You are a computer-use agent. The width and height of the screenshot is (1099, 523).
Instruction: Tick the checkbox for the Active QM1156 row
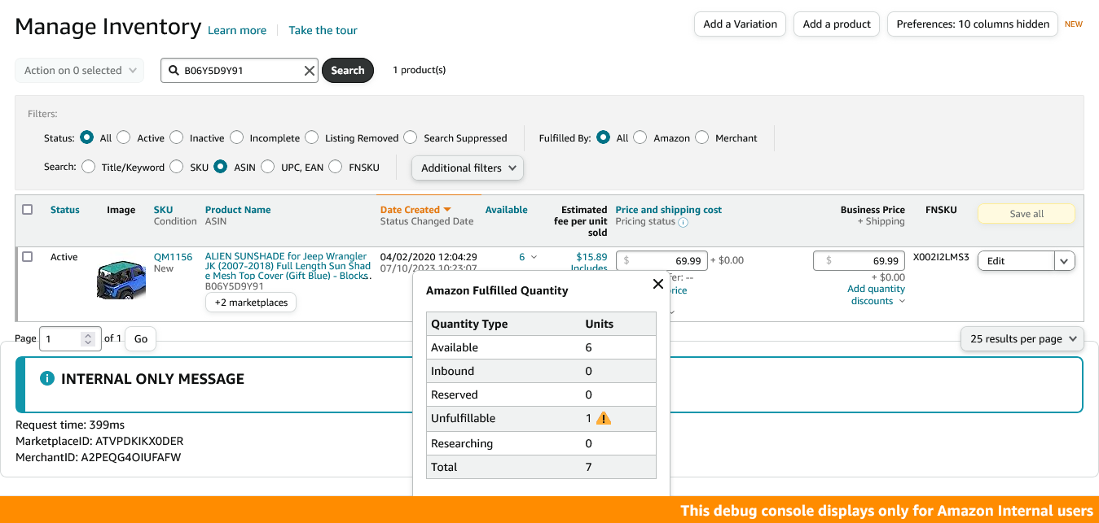[x=28, y=256]
